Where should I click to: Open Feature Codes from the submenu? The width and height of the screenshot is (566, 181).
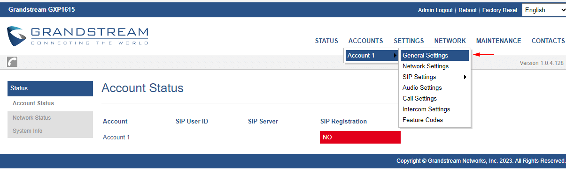pyautogui.click(x=434, y=120)
